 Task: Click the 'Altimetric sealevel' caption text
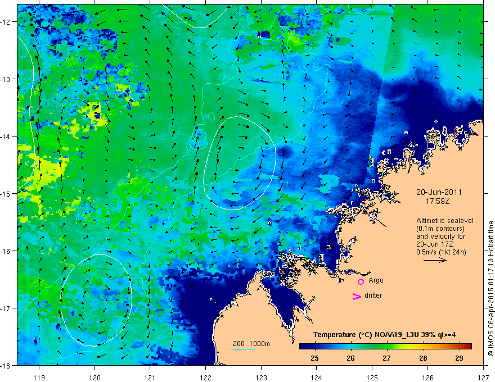(445, 221)
